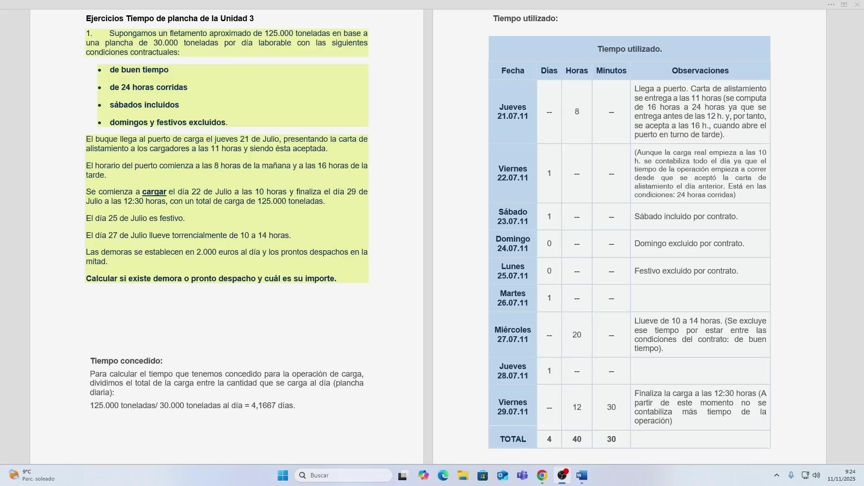Open the clock and date panel

point(841,476)
